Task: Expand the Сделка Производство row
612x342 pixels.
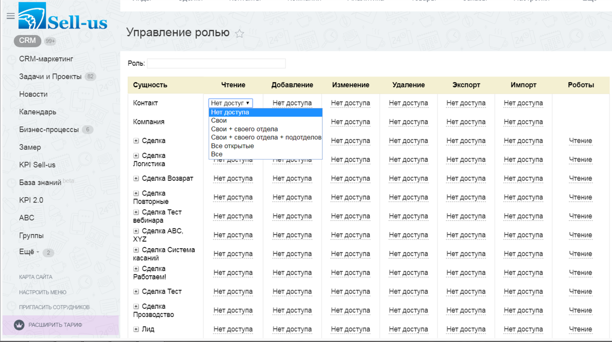Action: (136, 306)
